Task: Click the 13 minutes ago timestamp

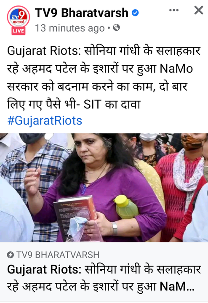Action: 70,28
